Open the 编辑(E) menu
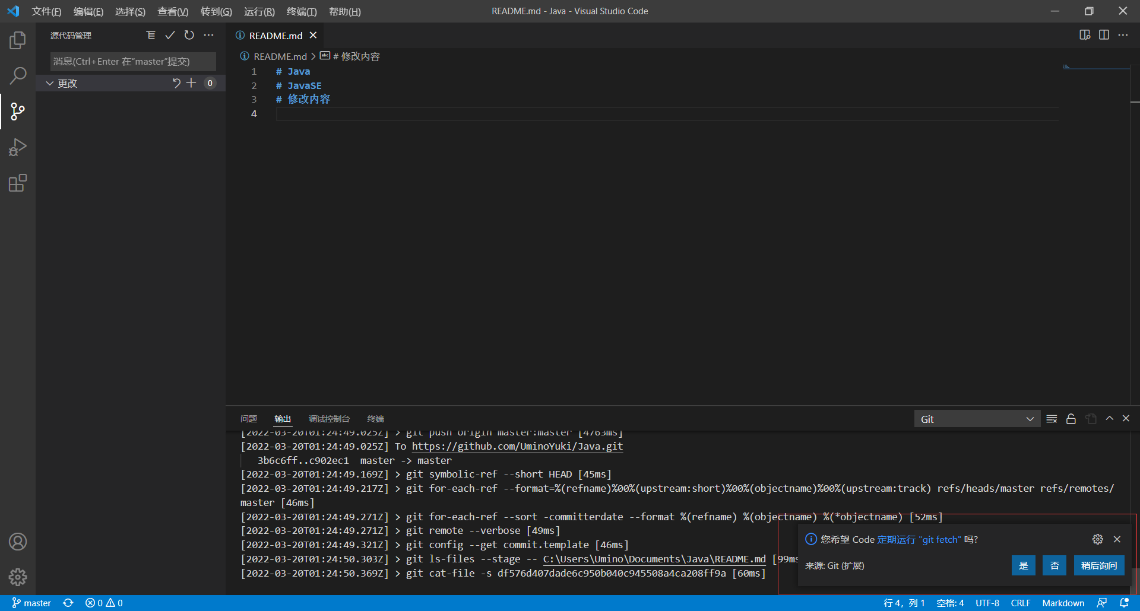Screen dimensions: 1140x611 point(88,11)
